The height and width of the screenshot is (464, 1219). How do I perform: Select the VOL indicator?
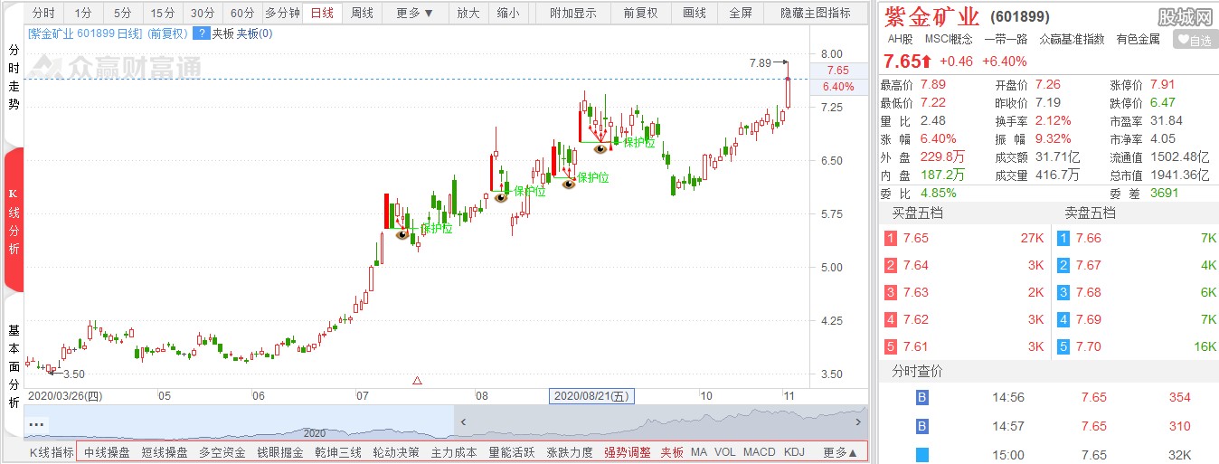[x=725, y=452]
